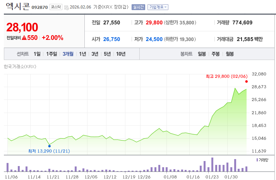The width and height of the screenshot is (276, 180).
Task: Click the trading volume 774,609
Action: coord(242,22)
